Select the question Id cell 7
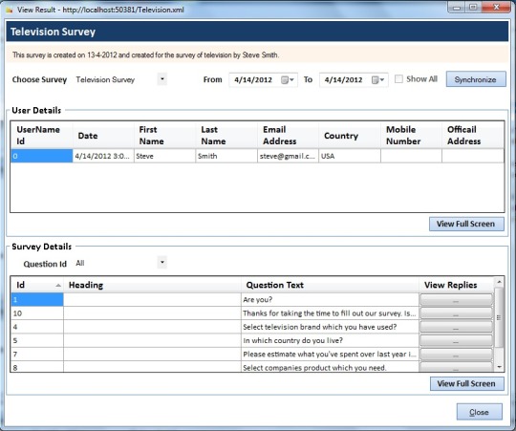Screen dimensions: 516x431 click(37, 354)
